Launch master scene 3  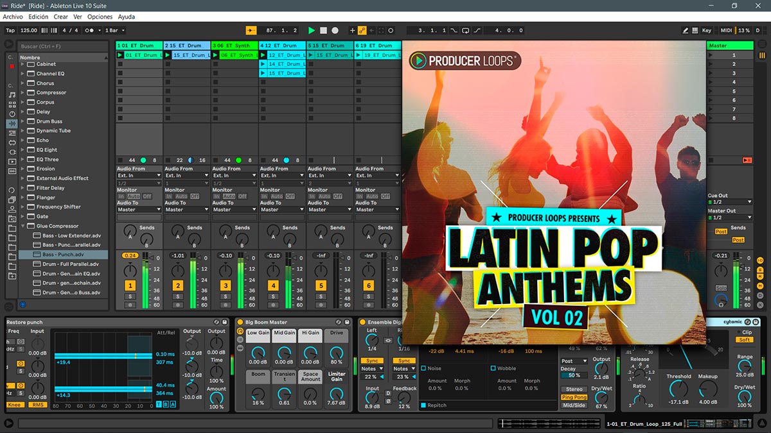tap(730, 73)
